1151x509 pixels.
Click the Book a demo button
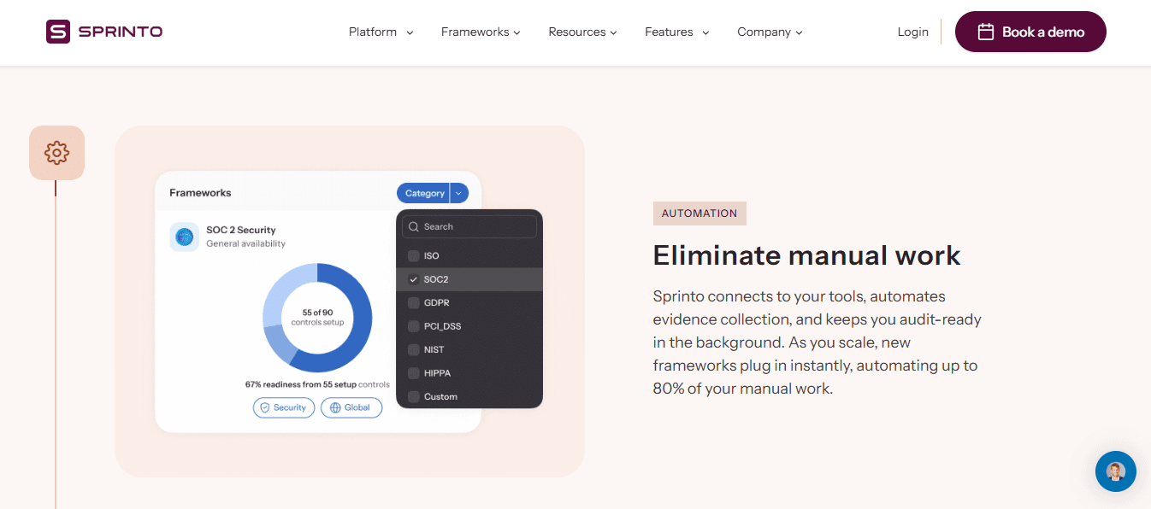[1030, 32]
